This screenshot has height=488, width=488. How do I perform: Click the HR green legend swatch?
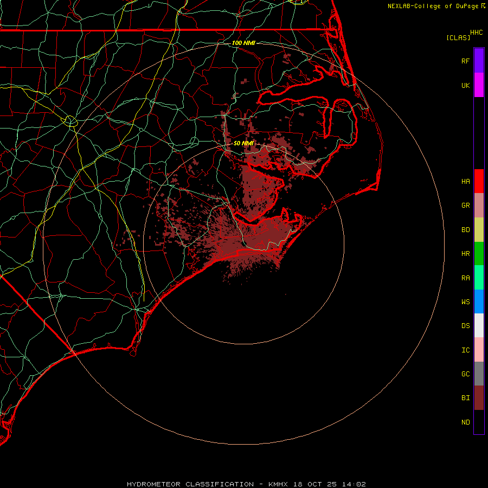tap(479, 254)
